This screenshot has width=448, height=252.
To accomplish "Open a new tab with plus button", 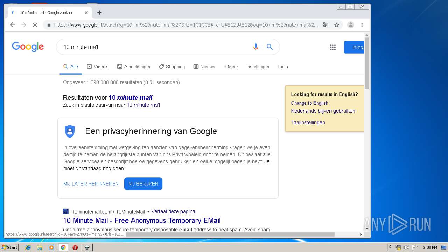I will 99,13.
